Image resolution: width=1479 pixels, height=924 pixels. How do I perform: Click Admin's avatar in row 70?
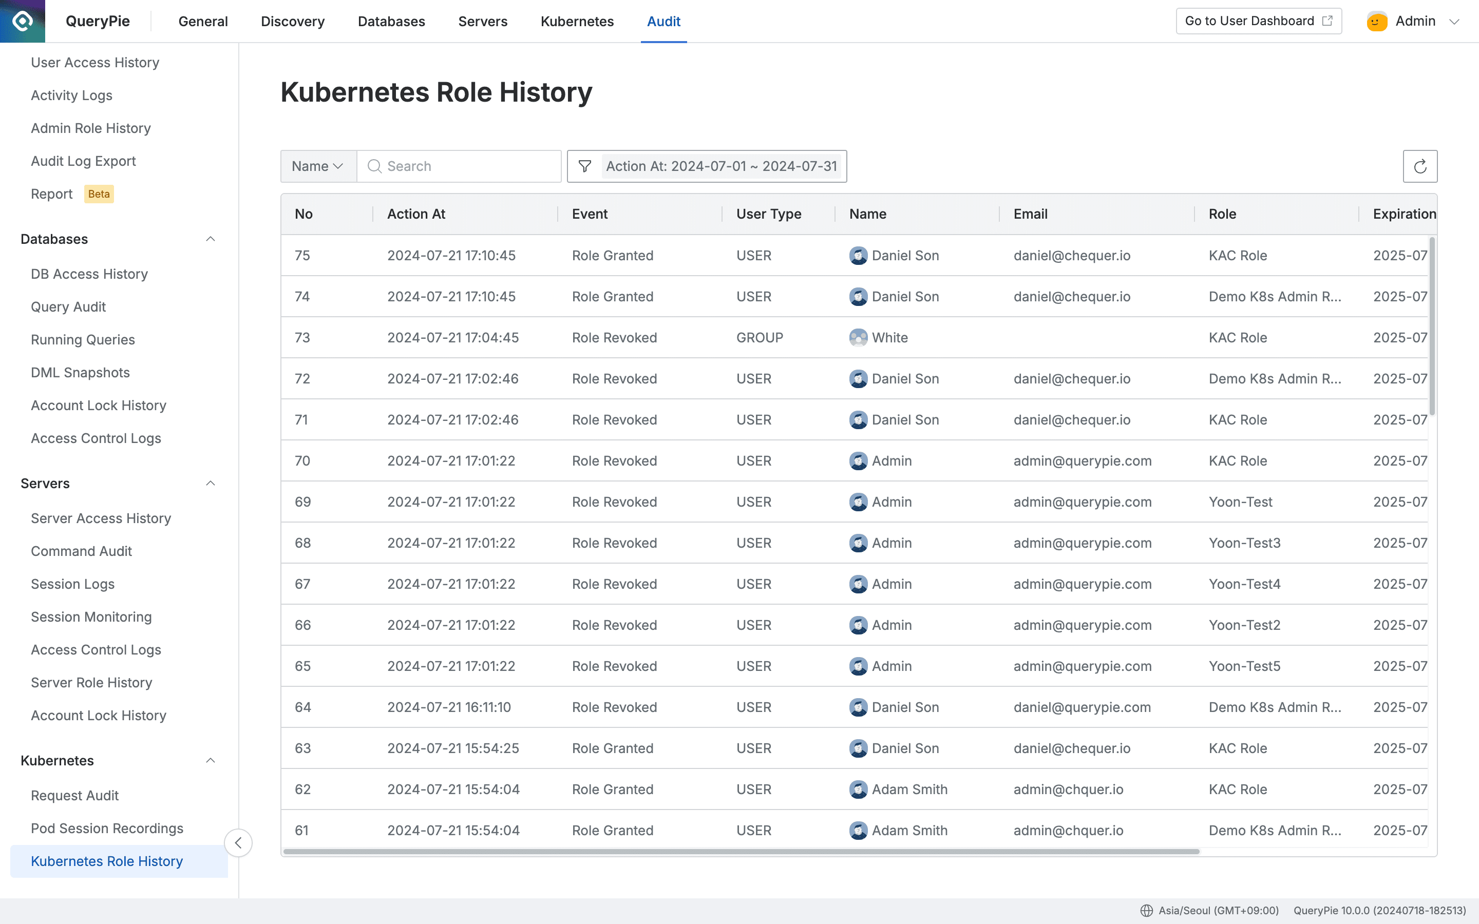tap(859, 460)
